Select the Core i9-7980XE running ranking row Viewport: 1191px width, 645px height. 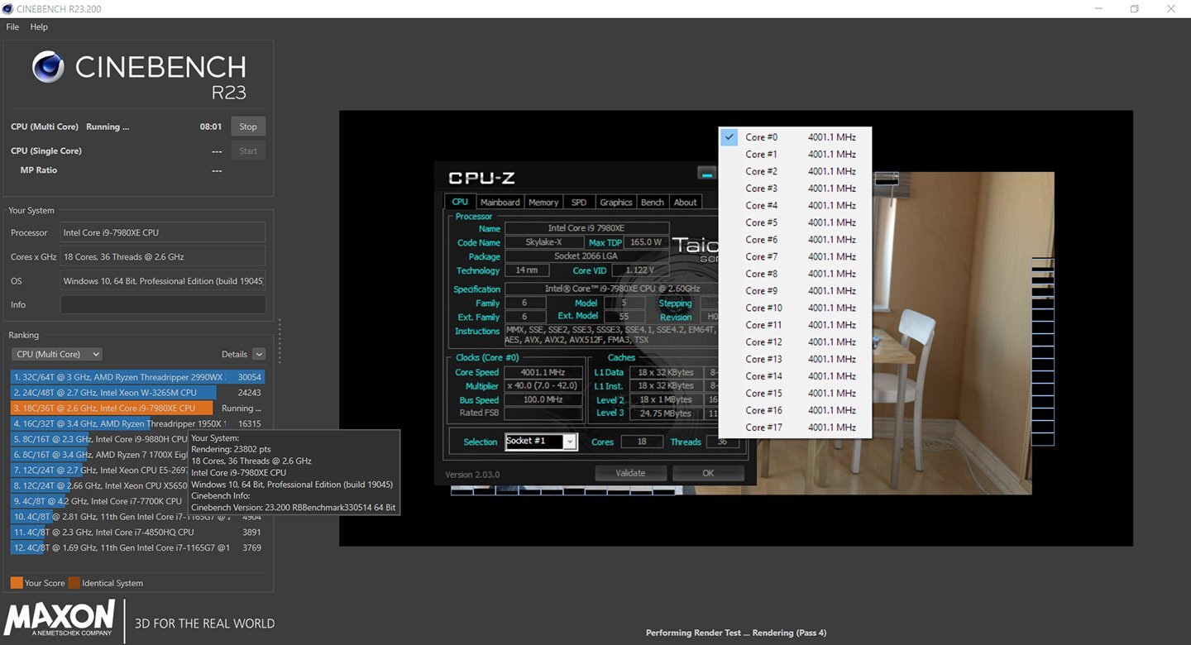(138, 408)
